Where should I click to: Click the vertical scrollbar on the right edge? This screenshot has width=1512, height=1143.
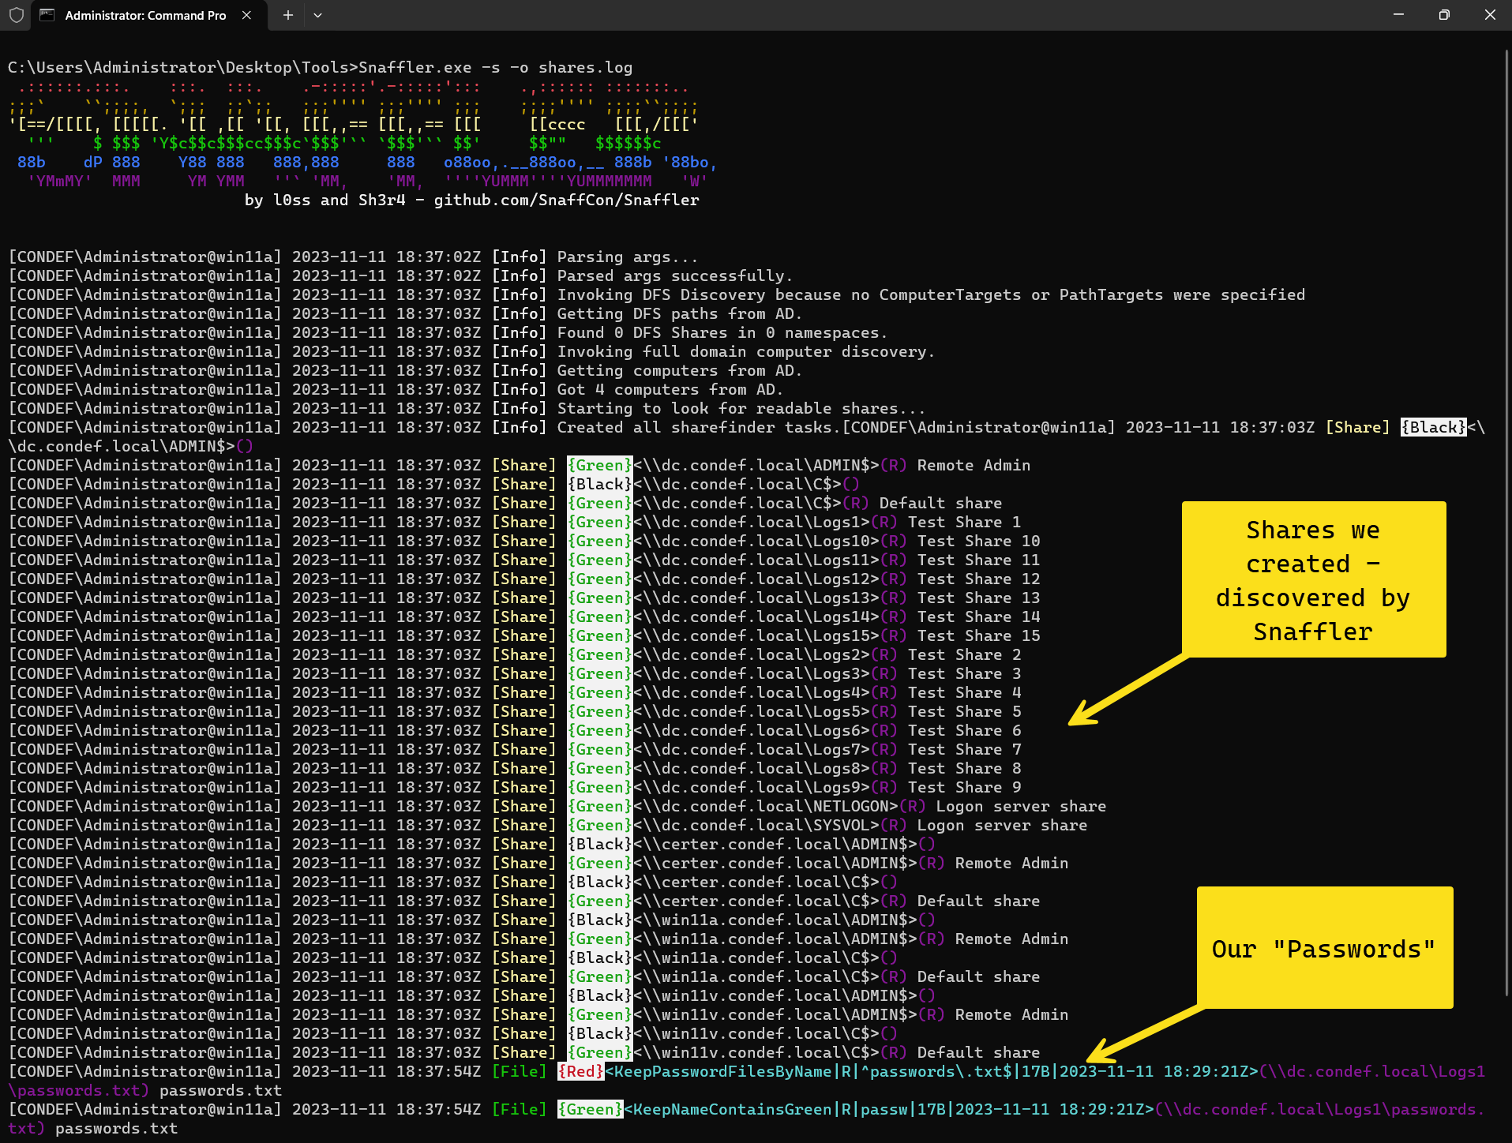[1507, 553]
